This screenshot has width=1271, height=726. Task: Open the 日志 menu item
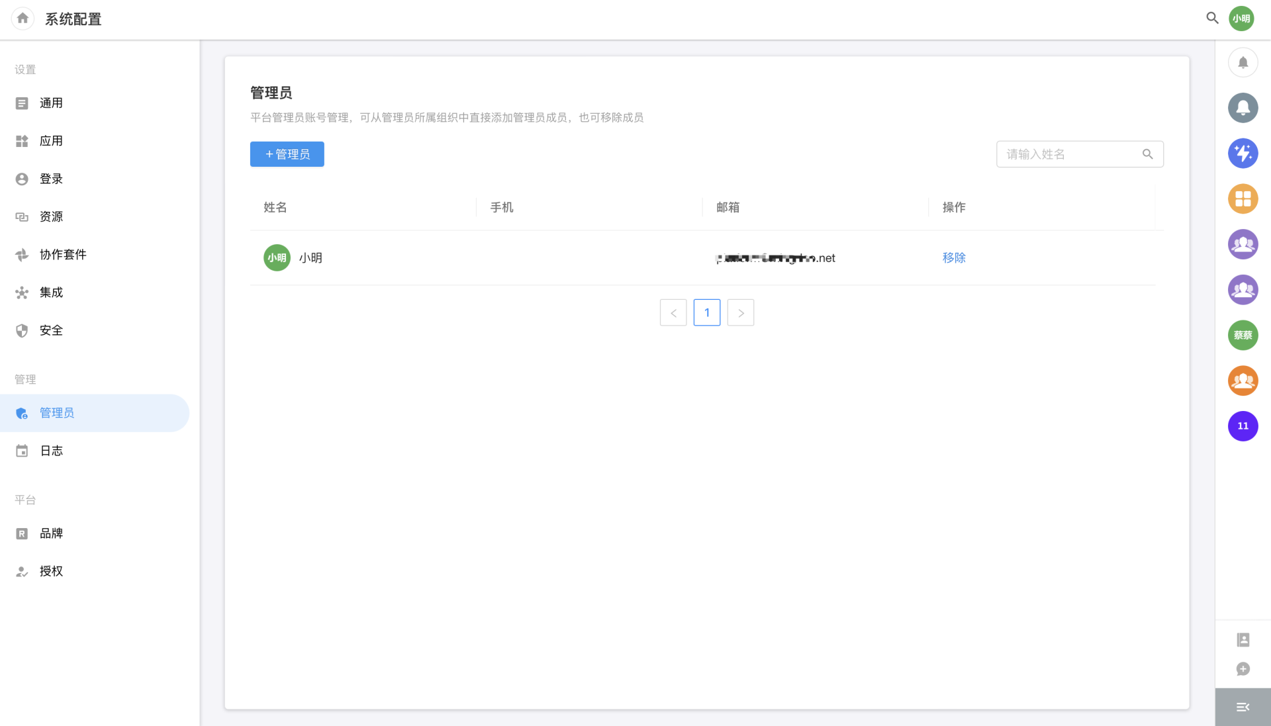[51, 451]
